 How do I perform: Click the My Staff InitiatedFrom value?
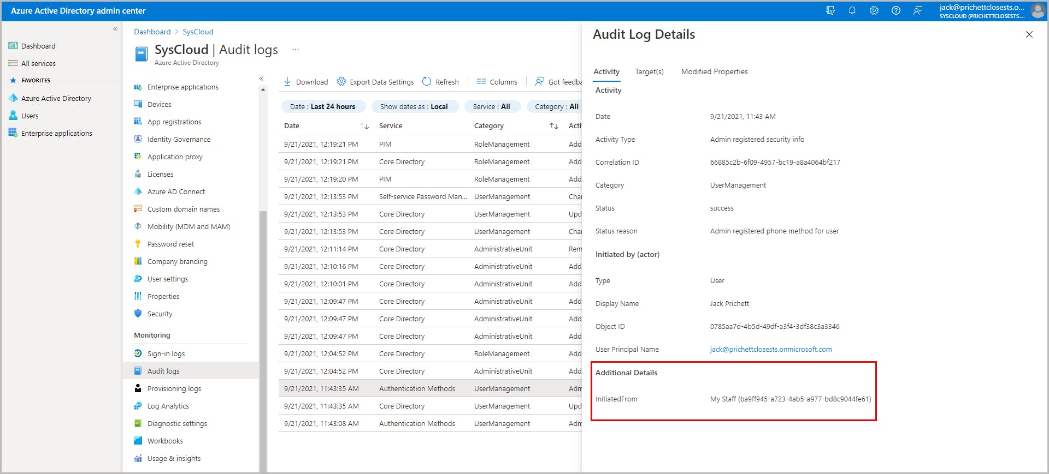(791, 399)
